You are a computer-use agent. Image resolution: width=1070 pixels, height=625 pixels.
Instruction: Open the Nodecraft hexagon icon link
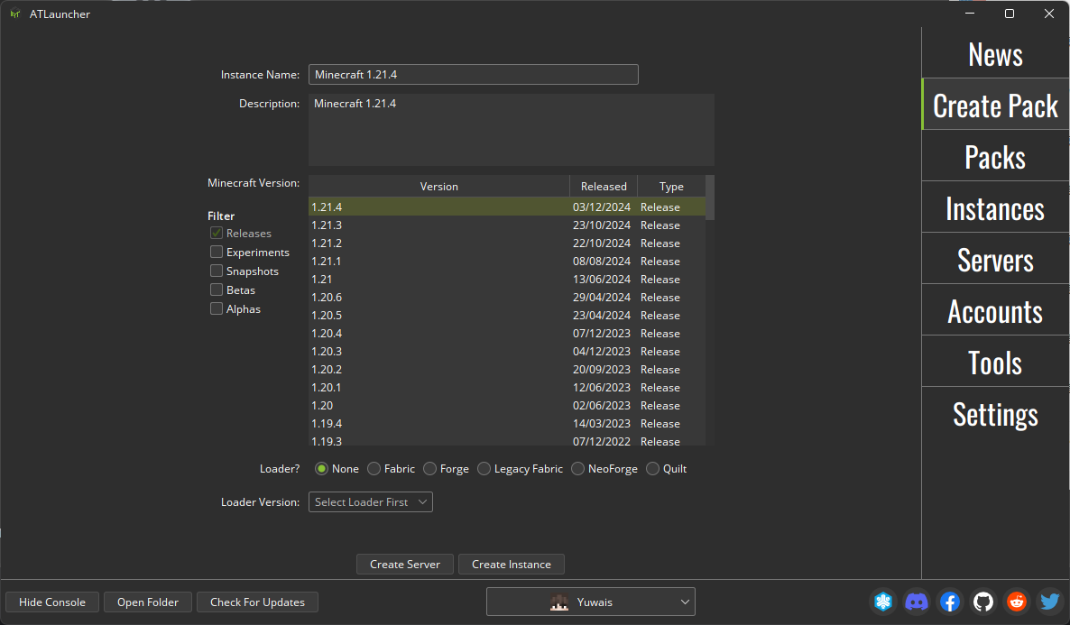pyautogui.click(x=883, y=602)
